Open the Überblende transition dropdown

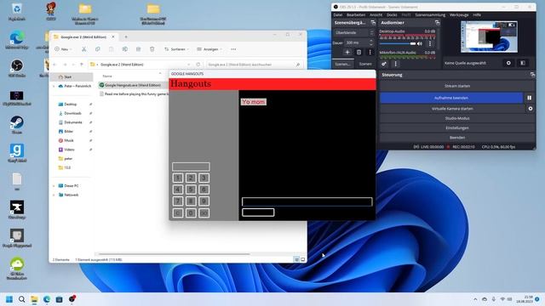354,32
